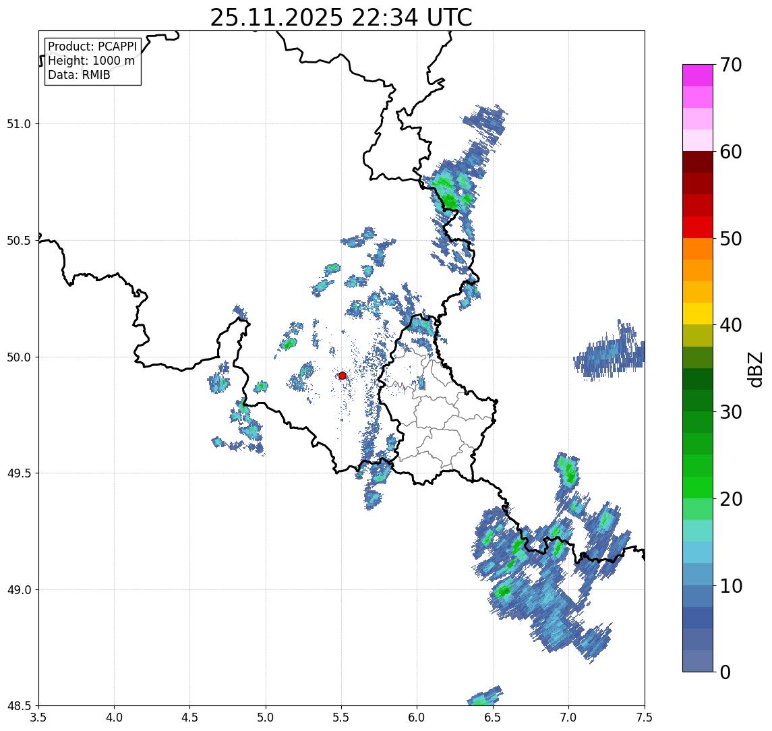The width and height of the screenshot is (772, 731).
Task: Click the latitude label 50.5
Action: click(19, 241)
